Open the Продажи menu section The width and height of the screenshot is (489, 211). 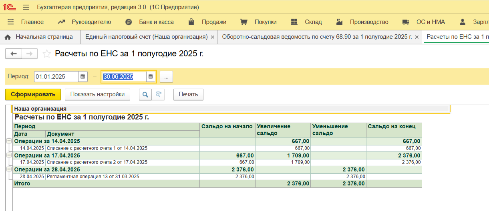(213, 22)
